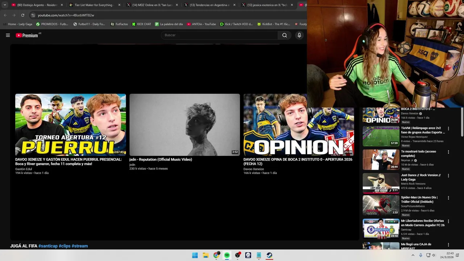Open sidebar Mr Libertadores Recibe Ofertas video

(x=423, y=223)
